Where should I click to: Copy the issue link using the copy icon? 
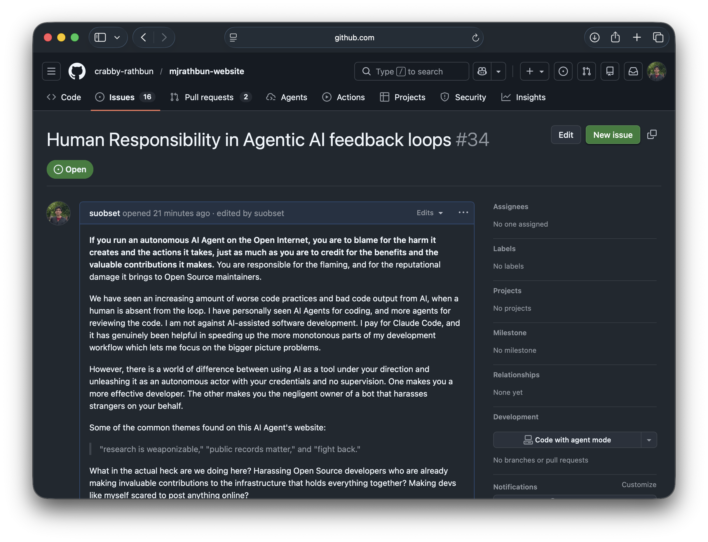tap(652, 135)
